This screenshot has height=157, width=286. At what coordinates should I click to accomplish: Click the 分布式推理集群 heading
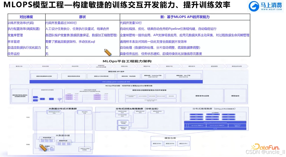(x=214, y=109)
